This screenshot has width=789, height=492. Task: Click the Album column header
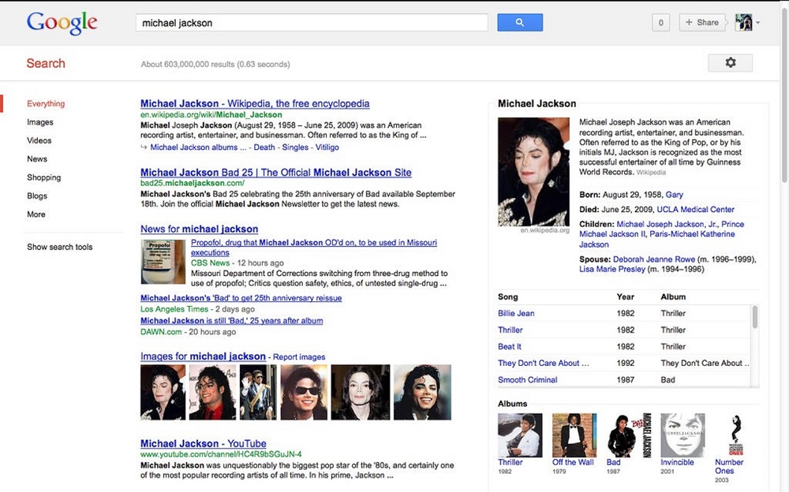(x=673, y=296)
